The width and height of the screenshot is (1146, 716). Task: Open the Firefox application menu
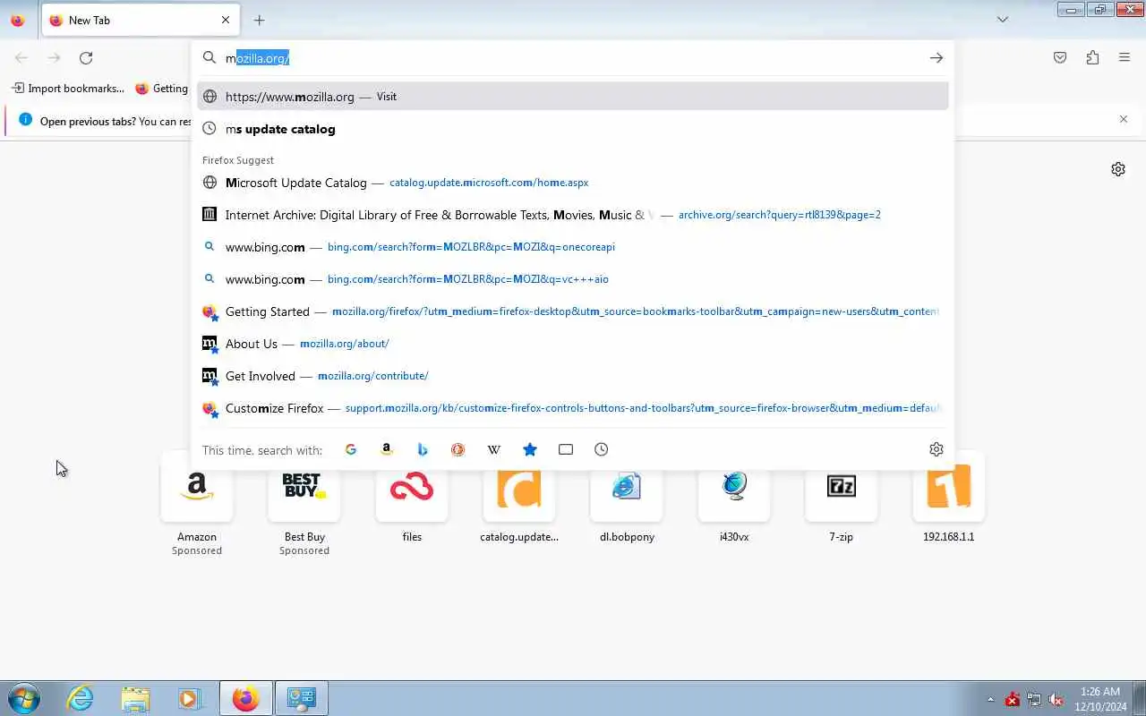pos(1125,57)
